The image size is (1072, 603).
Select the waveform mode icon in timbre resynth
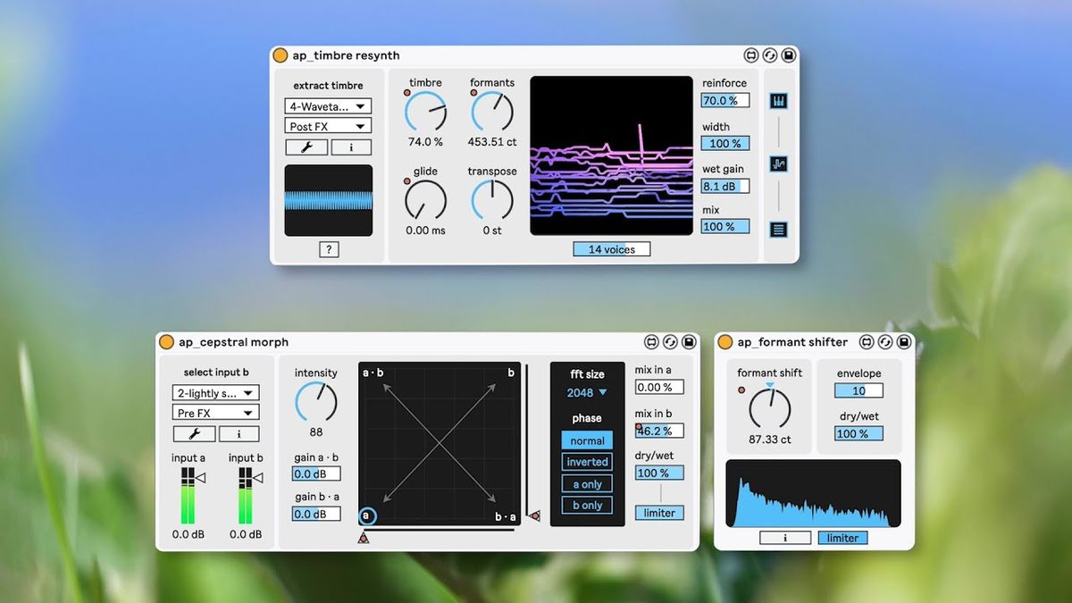(x=778, y=164)
